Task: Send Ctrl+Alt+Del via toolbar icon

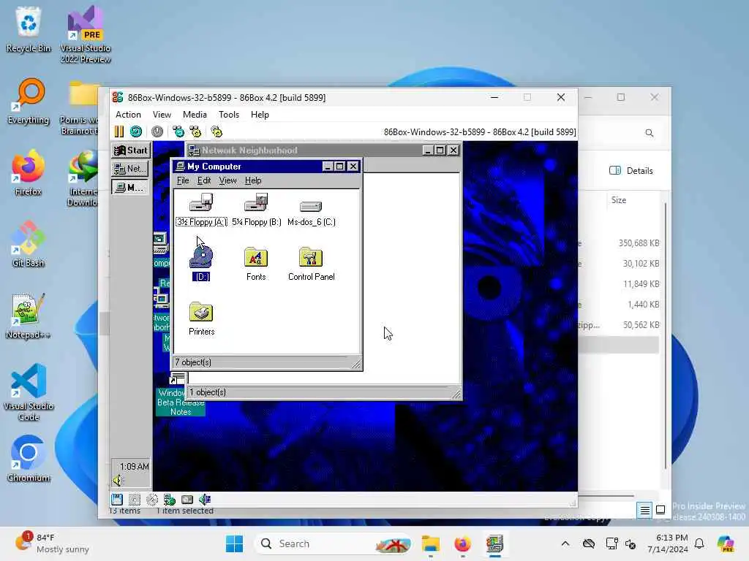Action: point(178,131)
